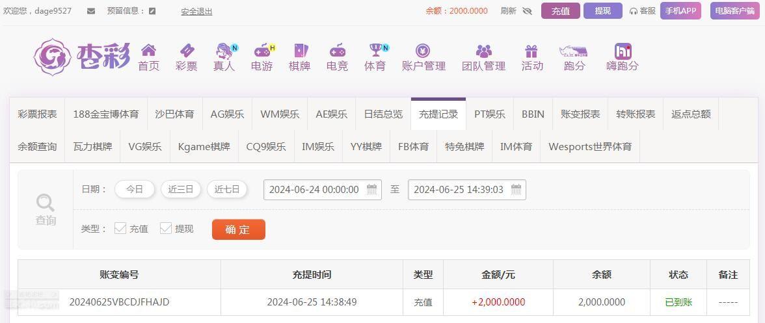This screenshot has width=765, height=323.
Task: Open 彩票 lottery ticket icon
Action: tap(187, 50)
